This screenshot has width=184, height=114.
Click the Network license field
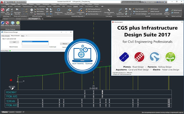(35, 47)
